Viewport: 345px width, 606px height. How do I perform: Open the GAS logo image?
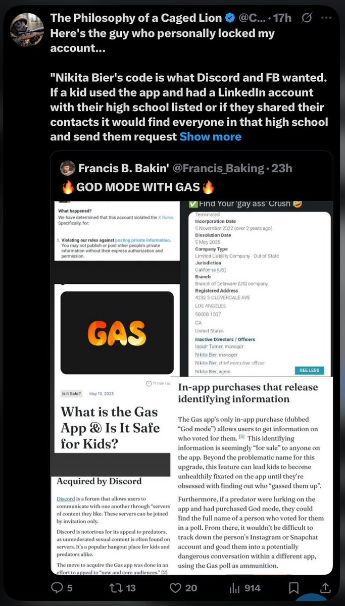[117, 333]
